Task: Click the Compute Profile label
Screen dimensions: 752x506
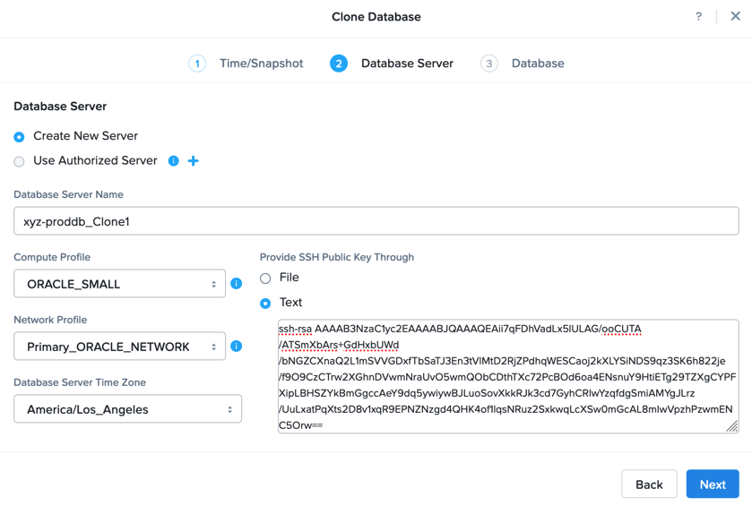Action: click(52, 257)
